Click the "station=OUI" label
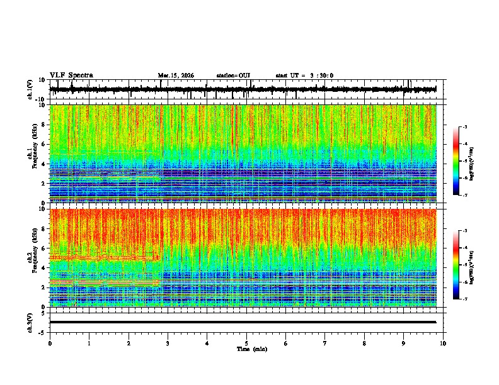The height and width of the screenshot is (385, 499). click(233, 75)
